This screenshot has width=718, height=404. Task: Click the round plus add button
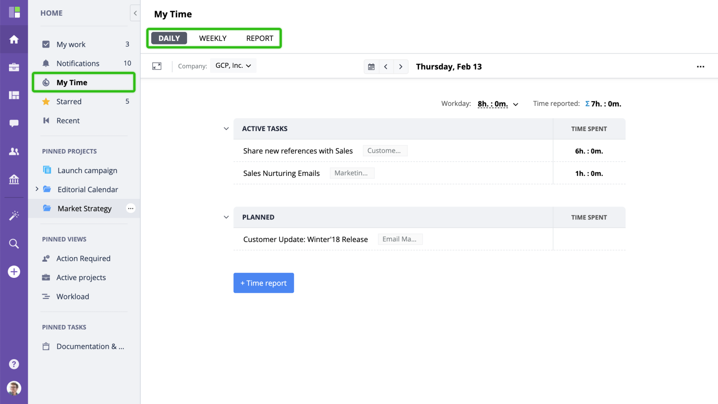coord(14,272)
